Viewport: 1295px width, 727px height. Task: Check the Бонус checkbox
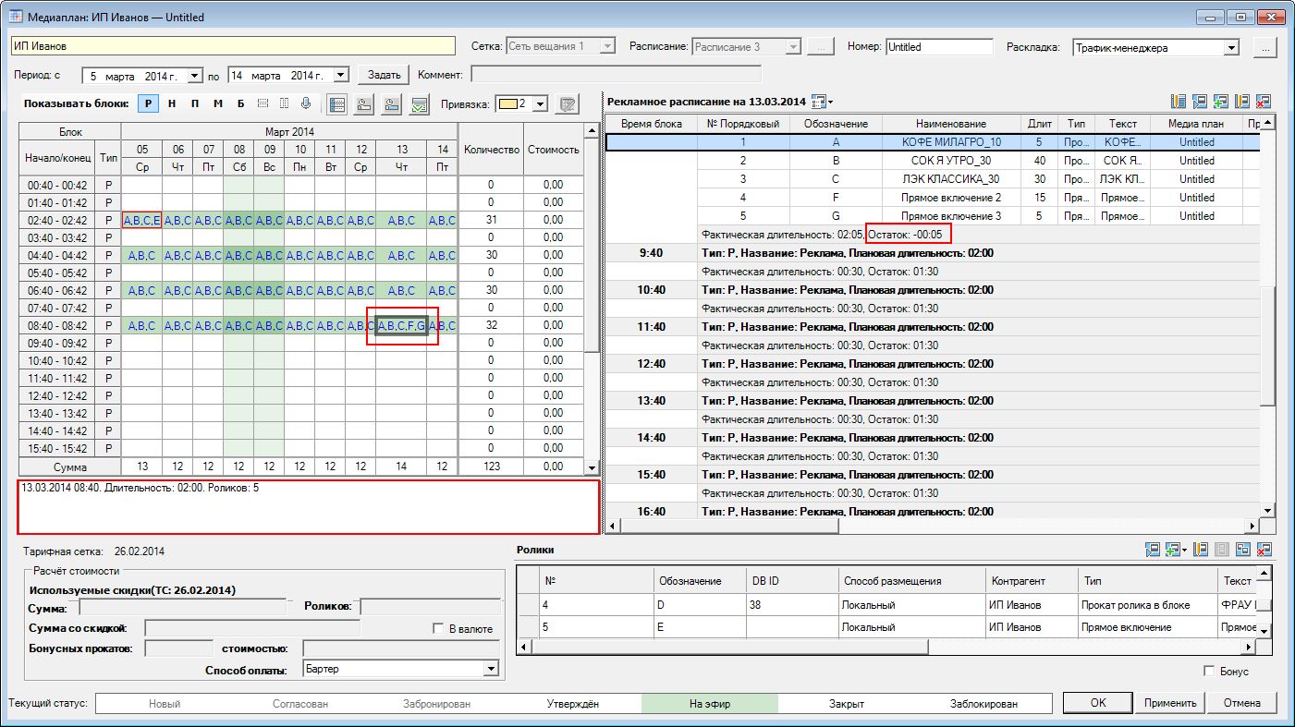[1209, 671]
